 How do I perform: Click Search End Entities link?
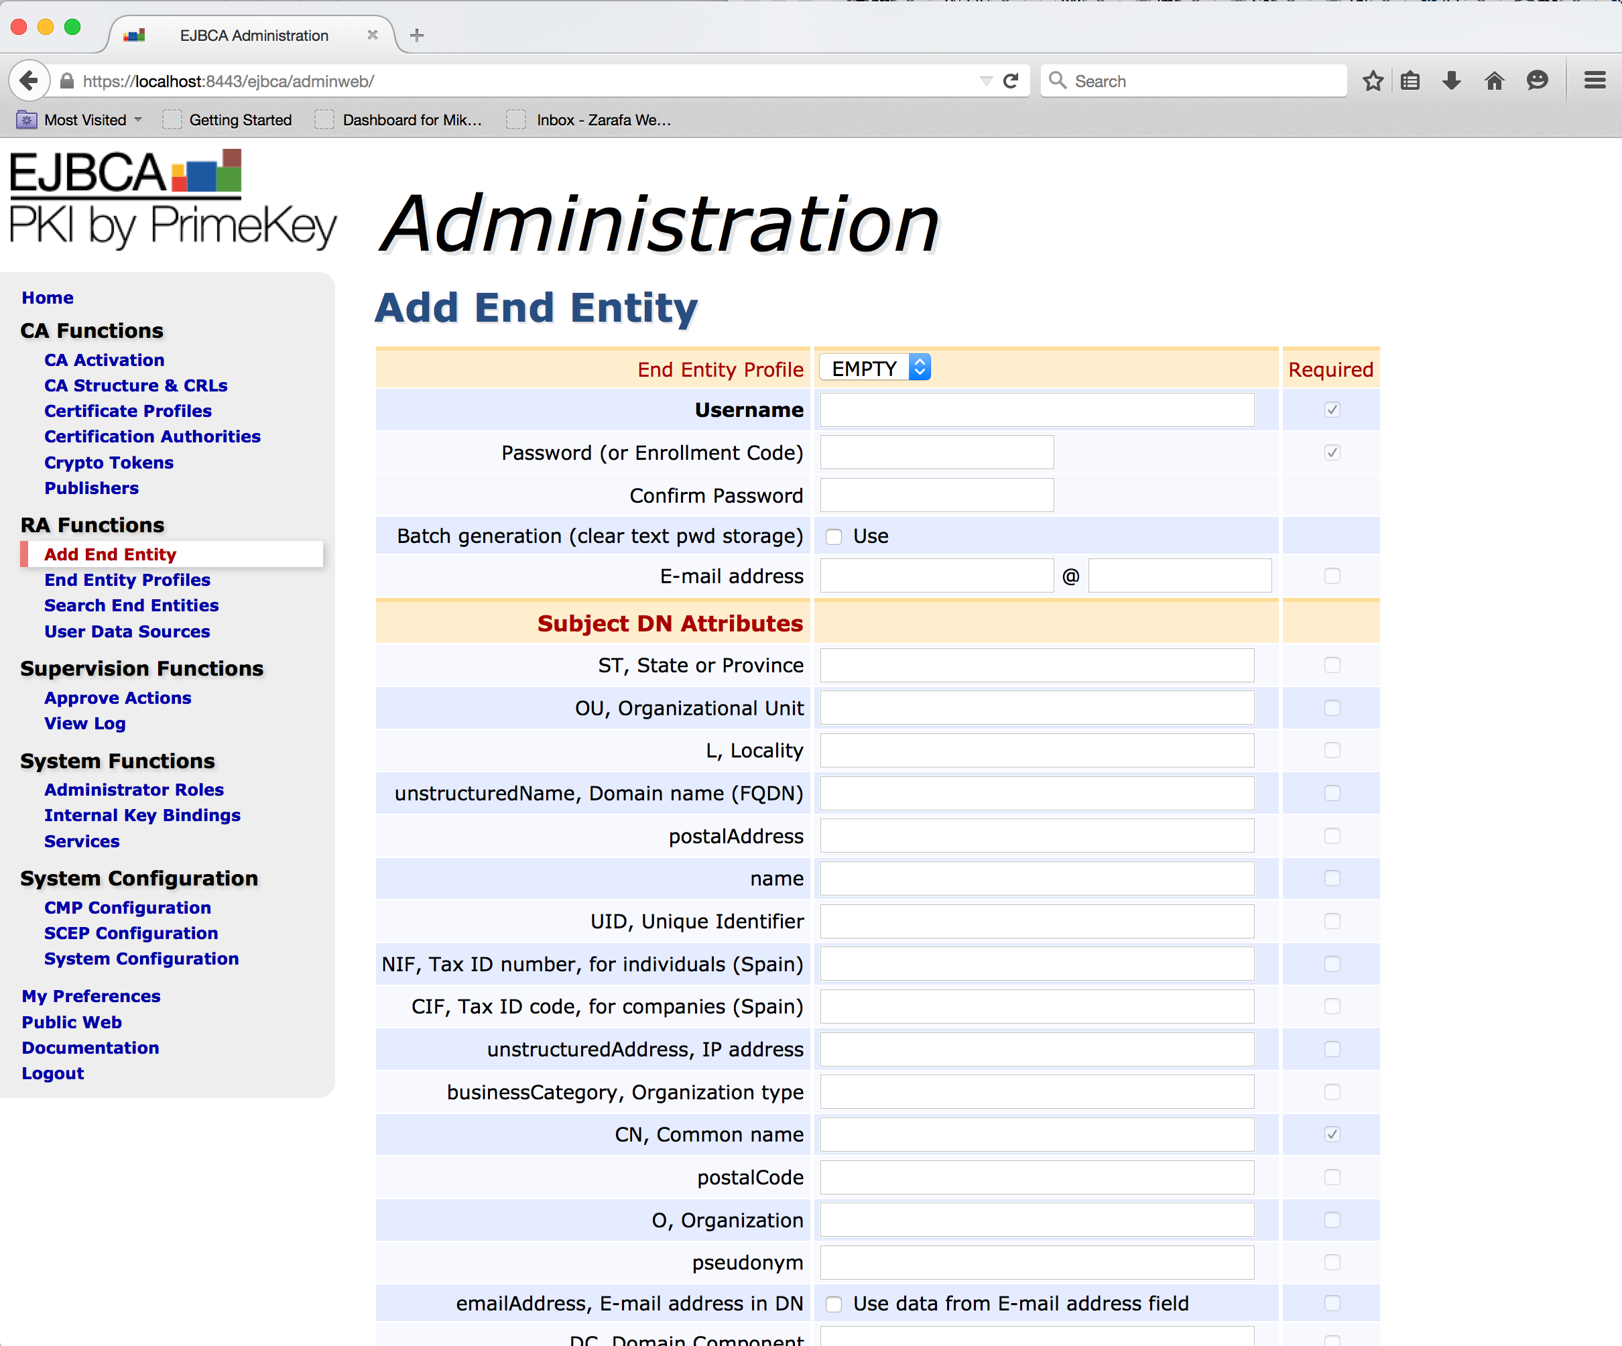(x=132, y=605)
